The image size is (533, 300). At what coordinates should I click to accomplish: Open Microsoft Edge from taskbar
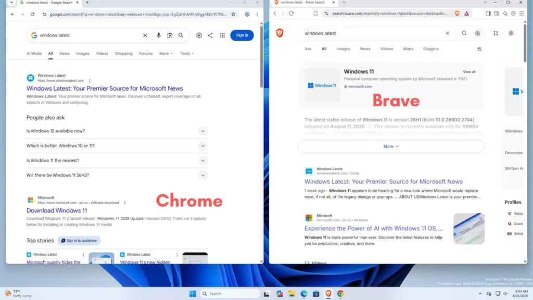(x=304, y=294)
